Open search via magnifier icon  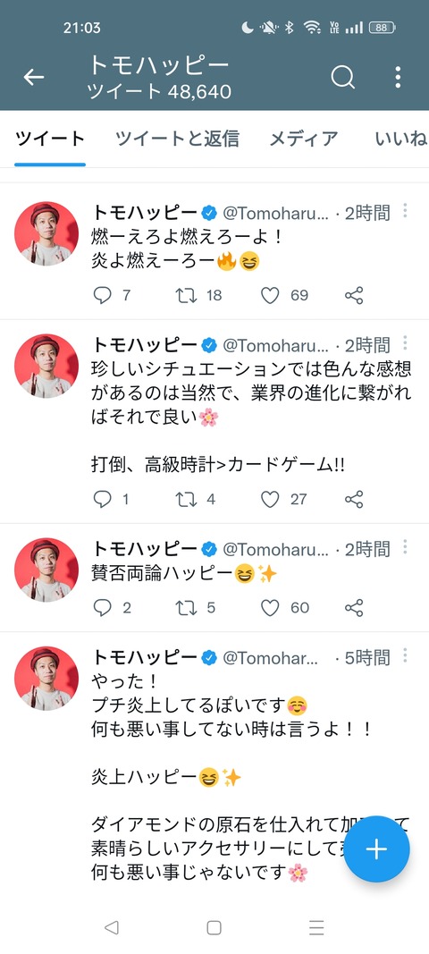343,77
